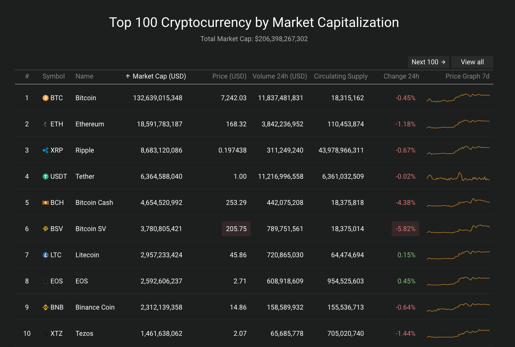Open Tether's 7d price graph sparkline
This screenshot has height=347, width=515.
[x=458, y=176]
